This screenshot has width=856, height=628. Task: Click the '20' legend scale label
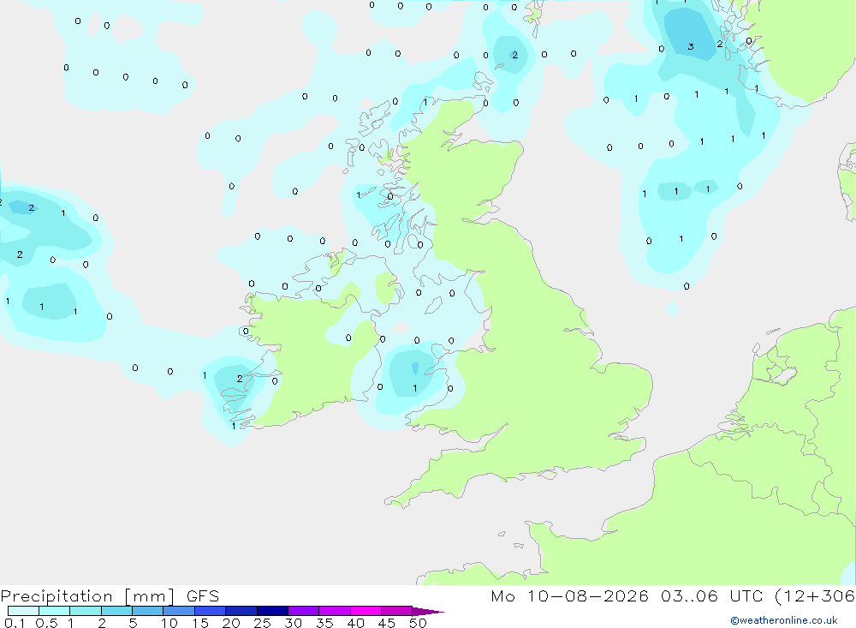point(231,623)
